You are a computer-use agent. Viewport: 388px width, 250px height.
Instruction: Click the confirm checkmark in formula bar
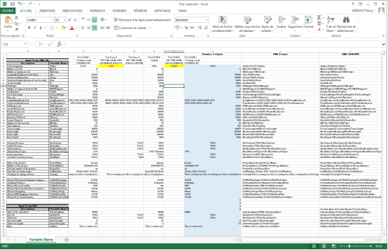click(50, 44)
